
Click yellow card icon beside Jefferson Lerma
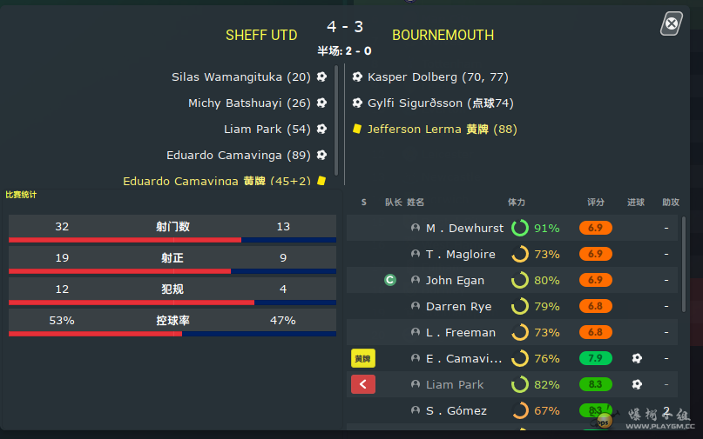pyautogui.click(x=357, y=129)
